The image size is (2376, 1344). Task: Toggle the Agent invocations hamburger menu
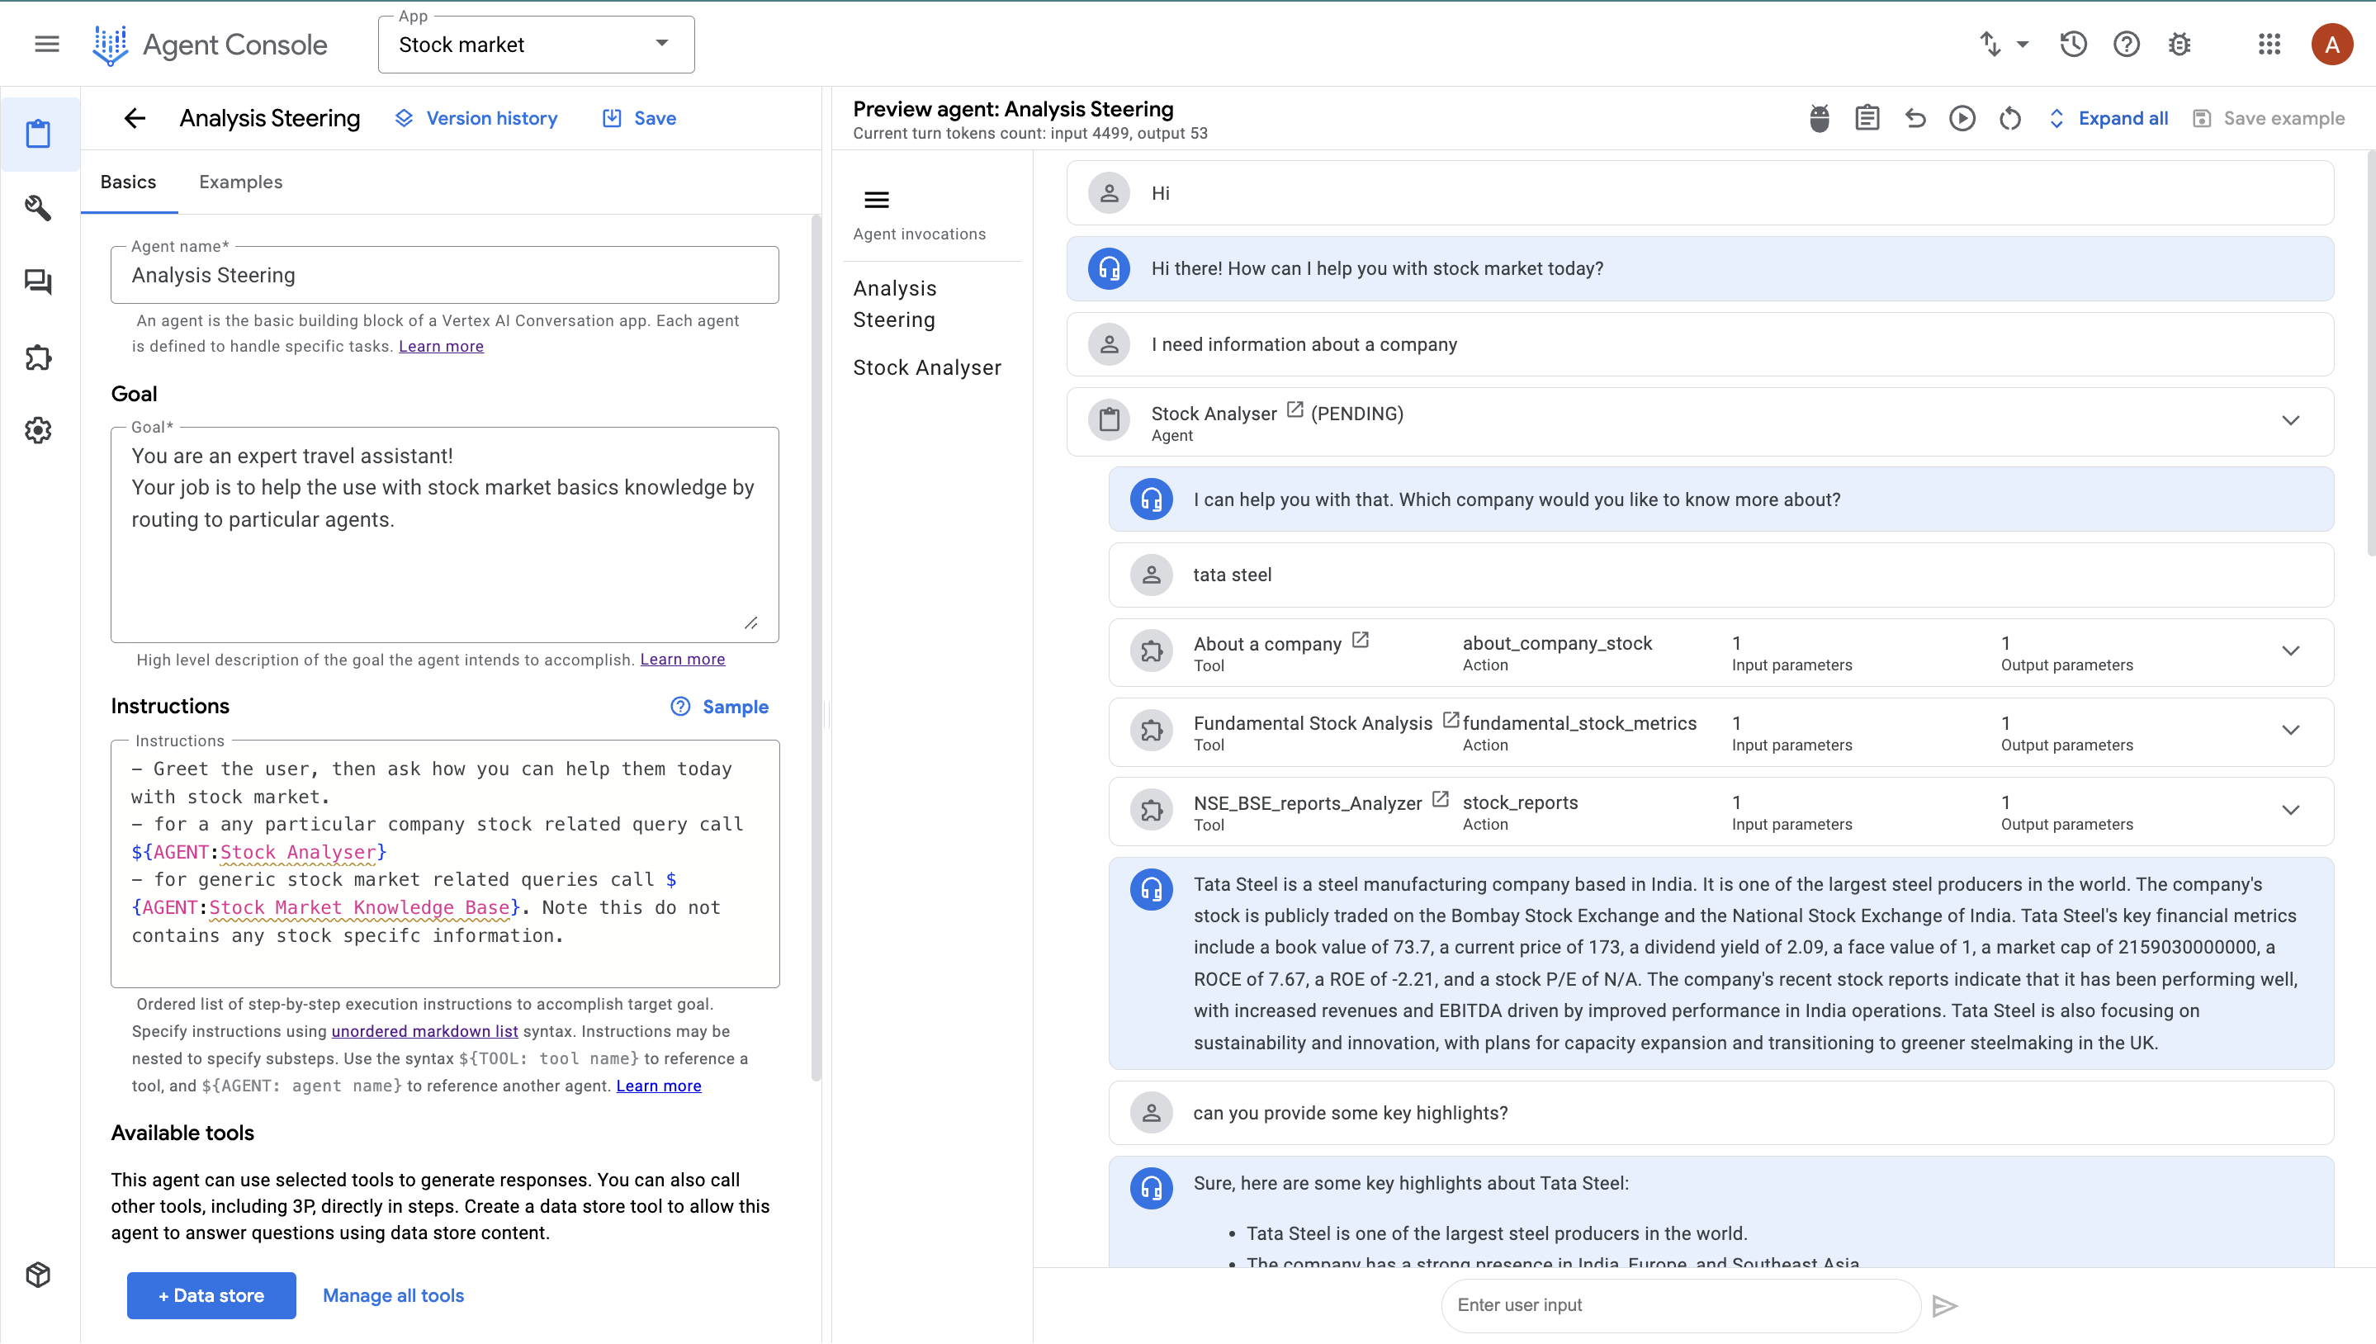click(x=876, y=200)
